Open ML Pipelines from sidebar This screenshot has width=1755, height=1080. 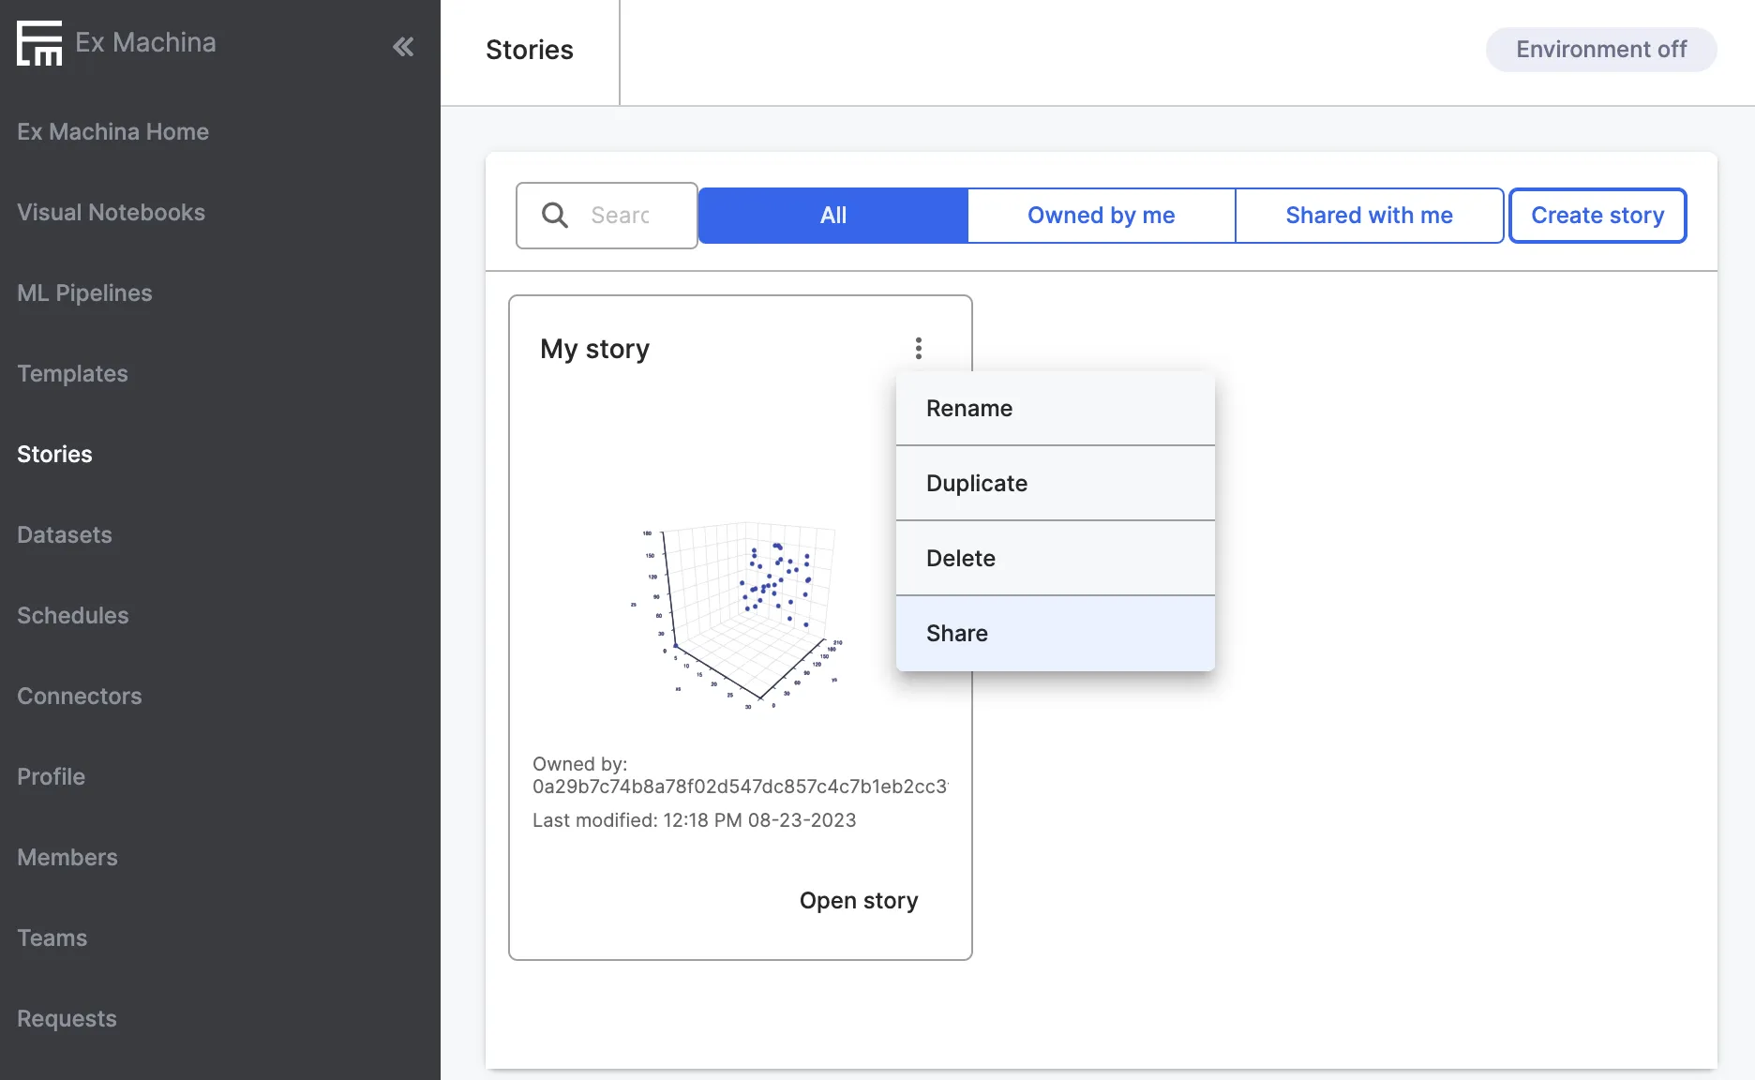click(x=84, y=293)
